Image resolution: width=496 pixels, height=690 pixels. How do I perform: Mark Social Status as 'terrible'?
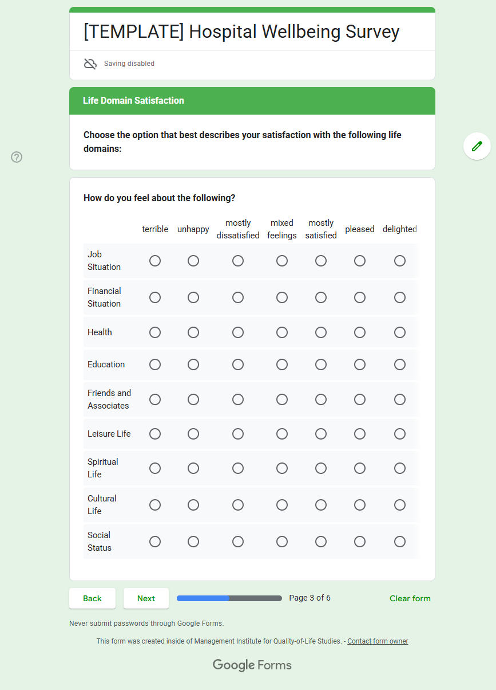click(x=155, y=542)
